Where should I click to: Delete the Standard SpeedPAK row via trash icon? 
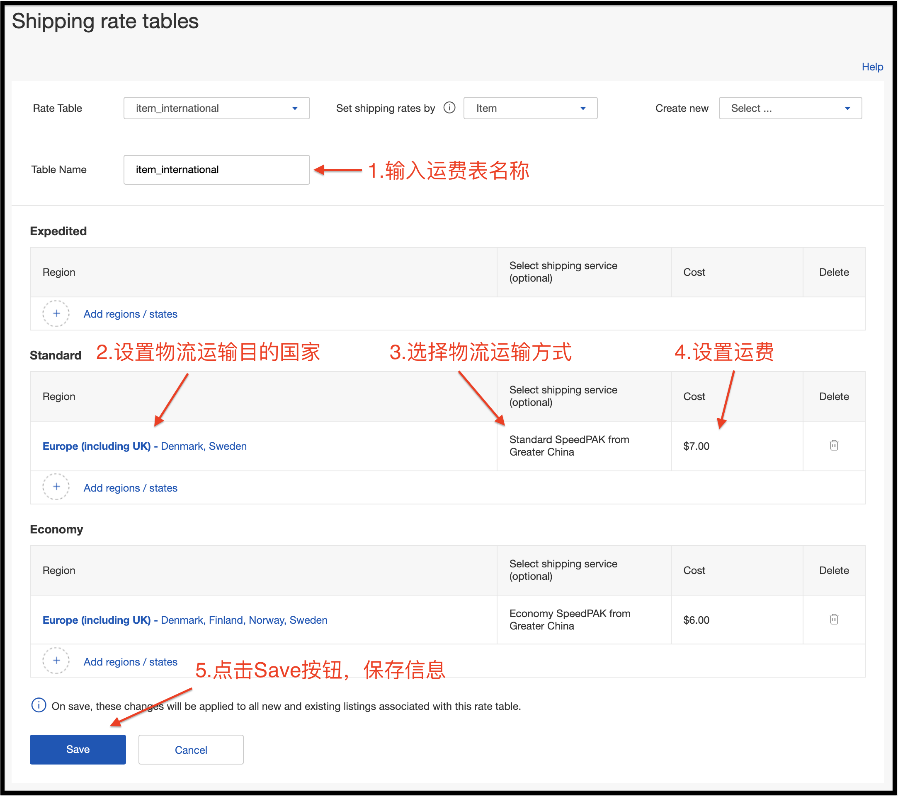pos(834,445)
